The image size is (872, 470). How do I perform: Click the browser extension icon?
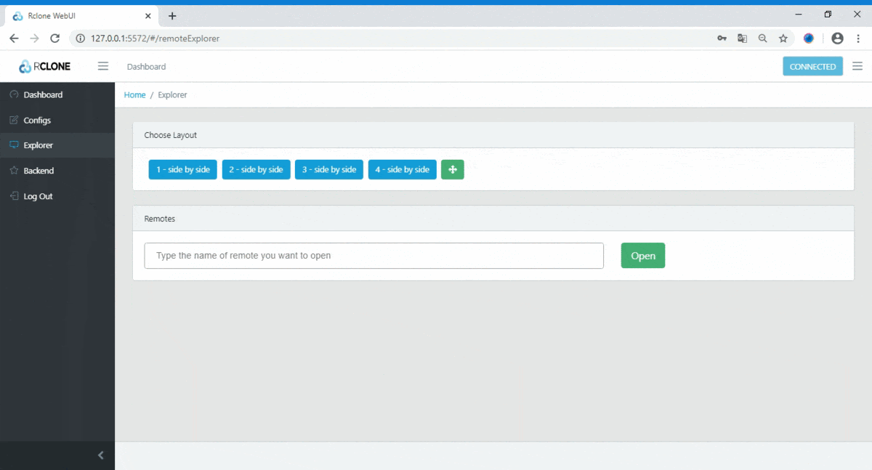[809, 39]
